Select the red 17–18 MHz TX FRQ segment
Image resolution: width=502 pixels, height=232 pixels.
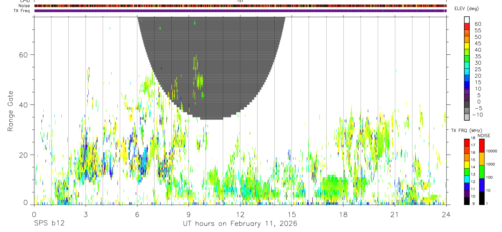(x=467, y=143)
